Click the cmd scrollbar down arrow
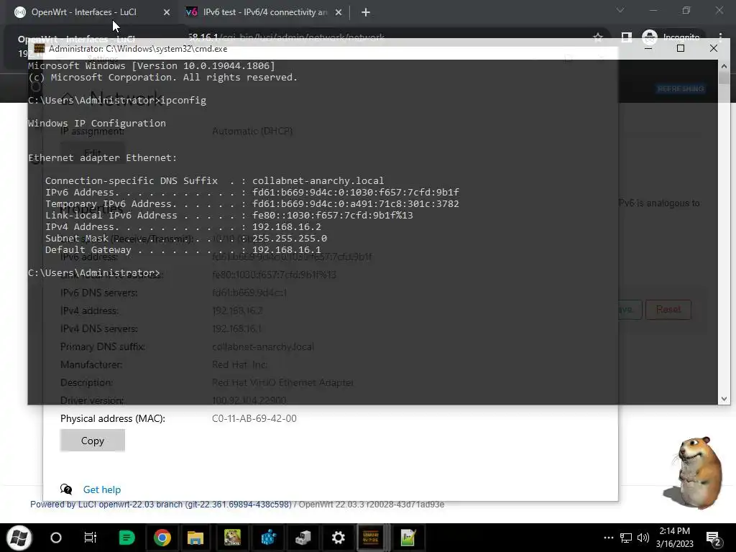Screen dimensions: 736x552 (x=724, y=398)
